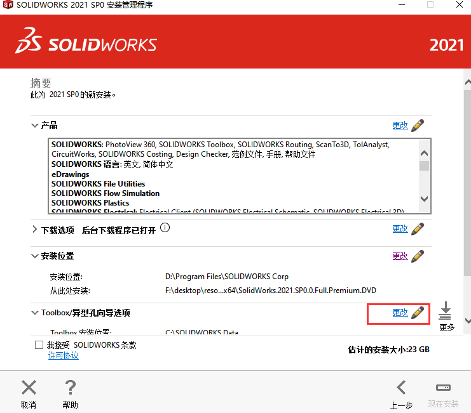The image size is (471, 413).
Task: Click product list scroll down arrow
Action: [424, 199]
